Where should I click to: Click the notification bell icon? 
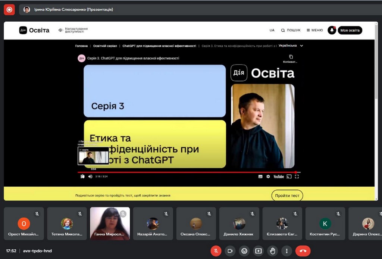(x=332, y=30)
